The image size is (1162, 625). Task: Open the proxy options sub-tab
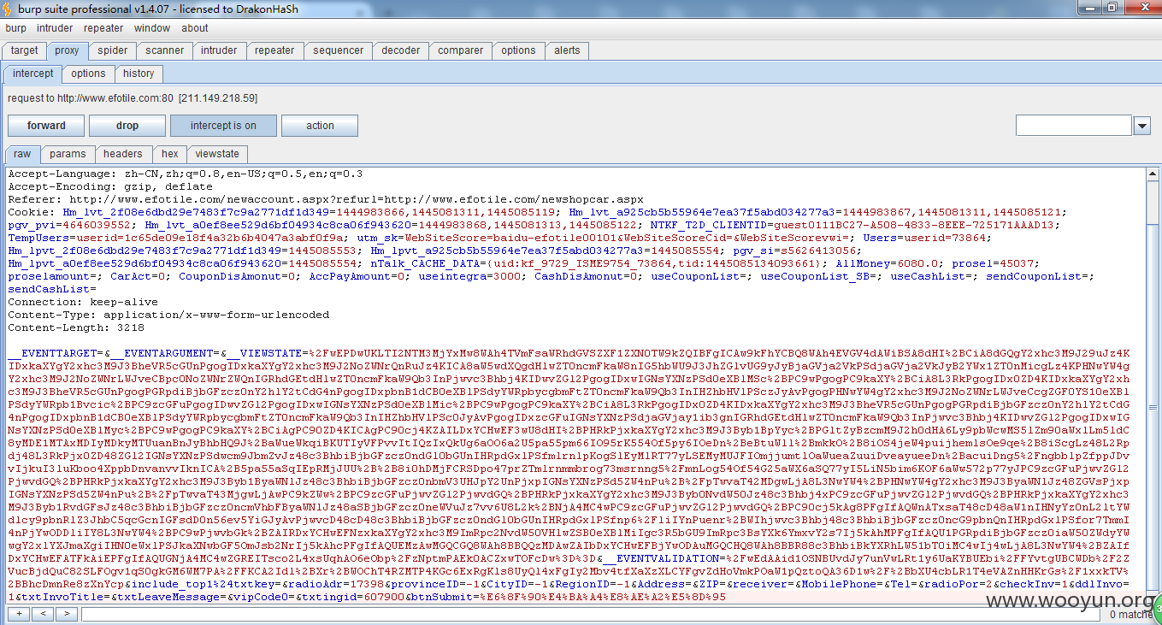point(88,74)
